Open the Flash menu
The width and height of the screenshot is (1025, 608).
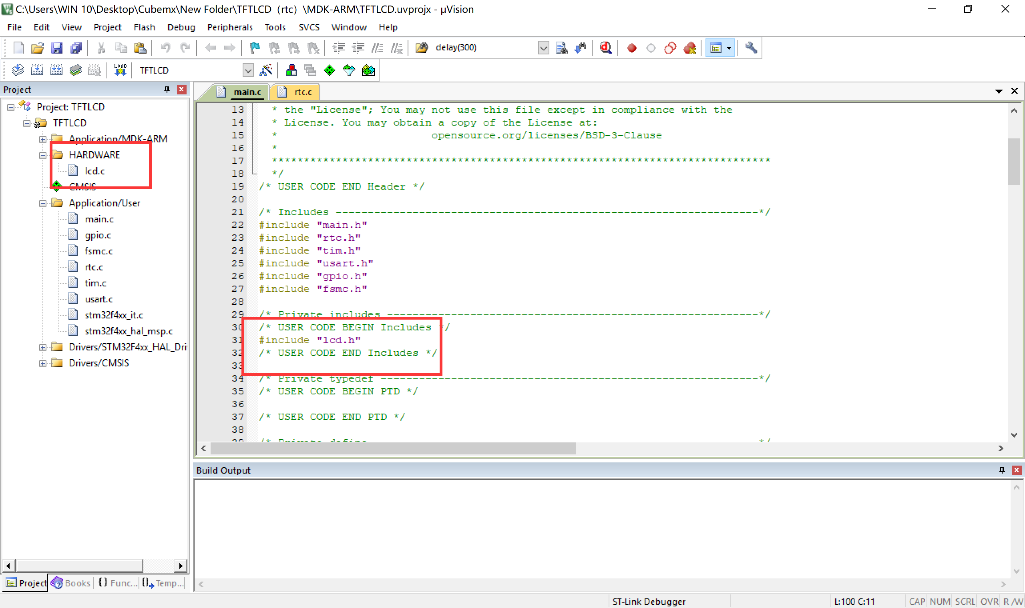[x=144, y=27]
